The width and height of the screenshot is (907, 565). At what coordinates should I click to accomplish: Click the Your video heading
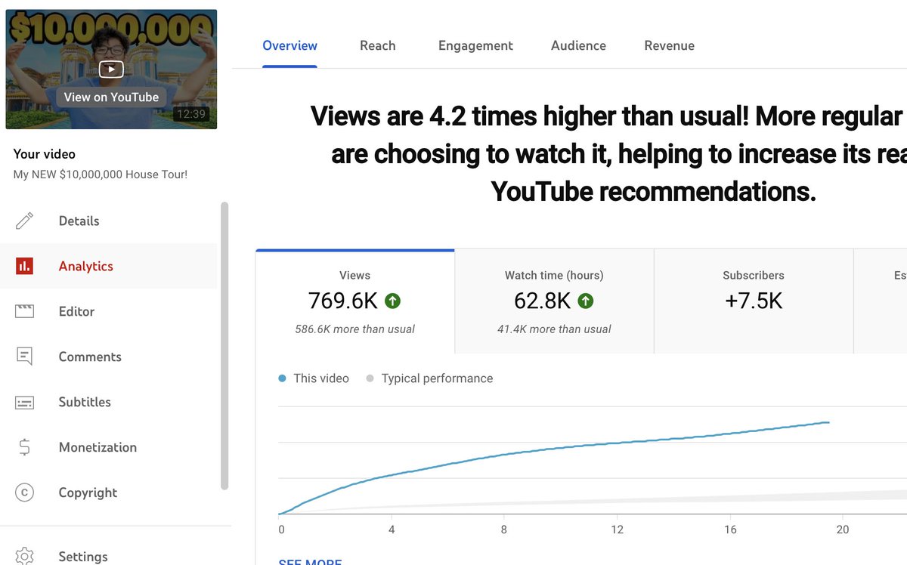click(45, 154)
